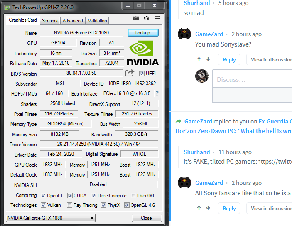This screenshot has width=292, height=226.
Task: Click the Bandwidth value 320.3 GB/s
Action: tap(136, 134)
